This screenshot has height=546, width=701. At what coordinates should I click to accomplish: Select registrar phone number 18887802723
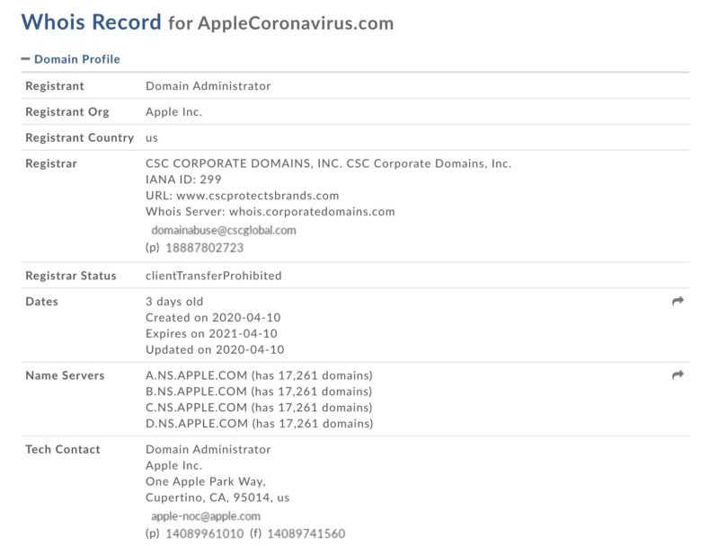pyautogui.click(x=204, y=248)
